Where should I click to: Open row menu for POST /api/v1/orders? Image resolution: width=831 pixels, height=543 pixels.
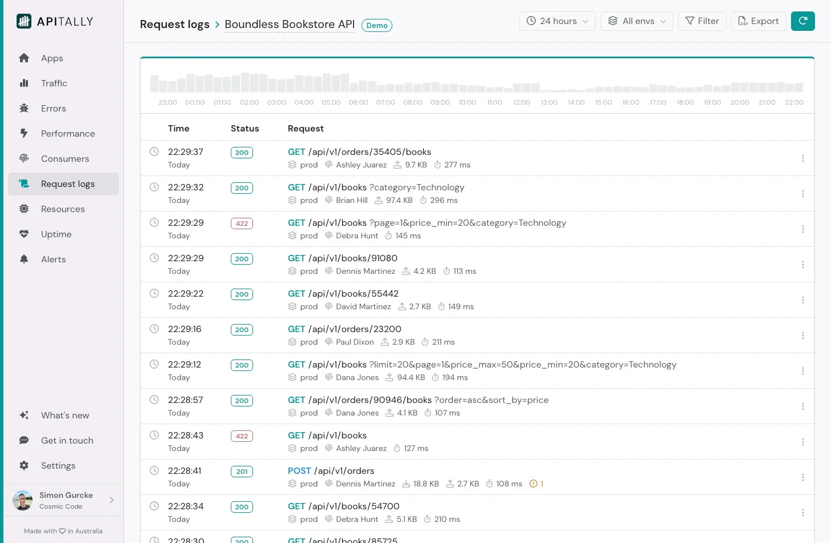tap(803, 477)
